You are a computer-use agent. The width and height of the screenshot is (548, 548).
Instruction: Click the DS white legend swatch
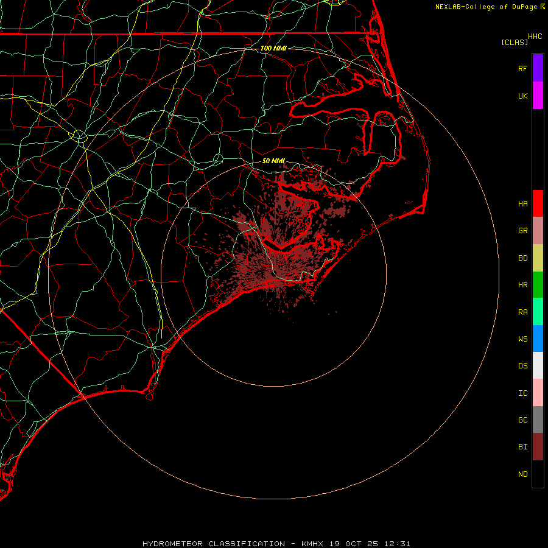[538, 365]
